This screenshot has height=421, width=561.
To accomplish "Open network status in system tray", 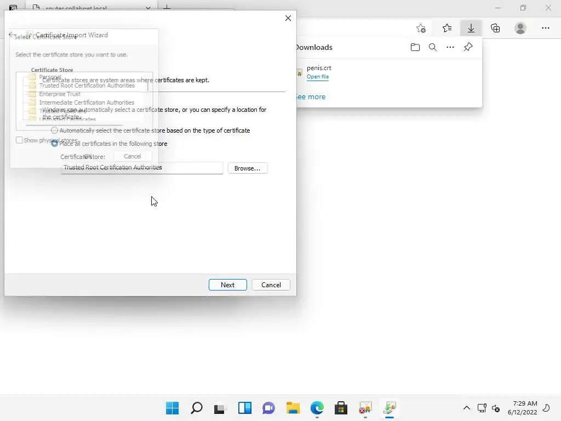I will tap(482, 408).
